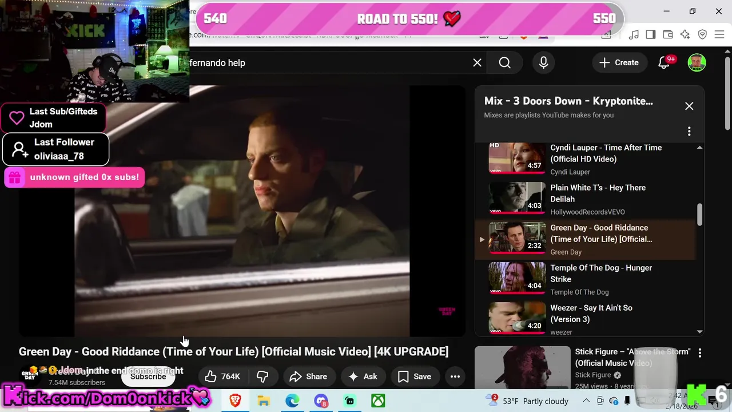Click the Cyndi Lauper channel label

(570, 172)
